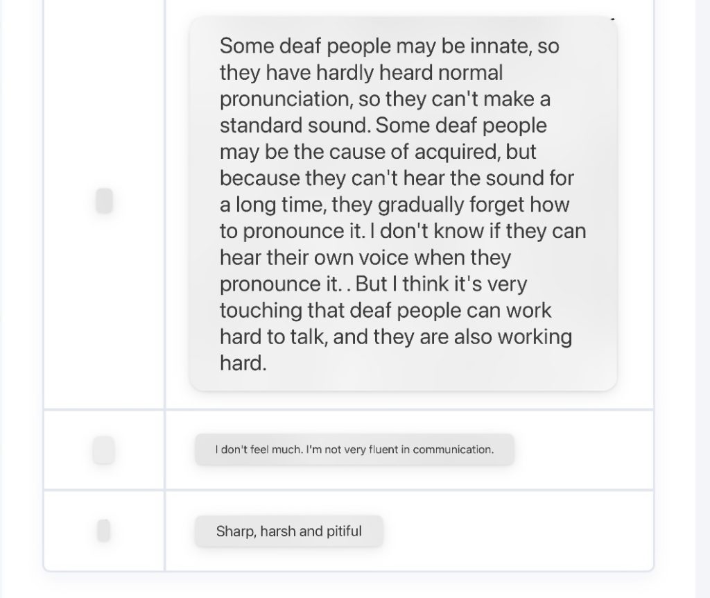Click the line "hear their own voice when they"

(x=365, y=257)
